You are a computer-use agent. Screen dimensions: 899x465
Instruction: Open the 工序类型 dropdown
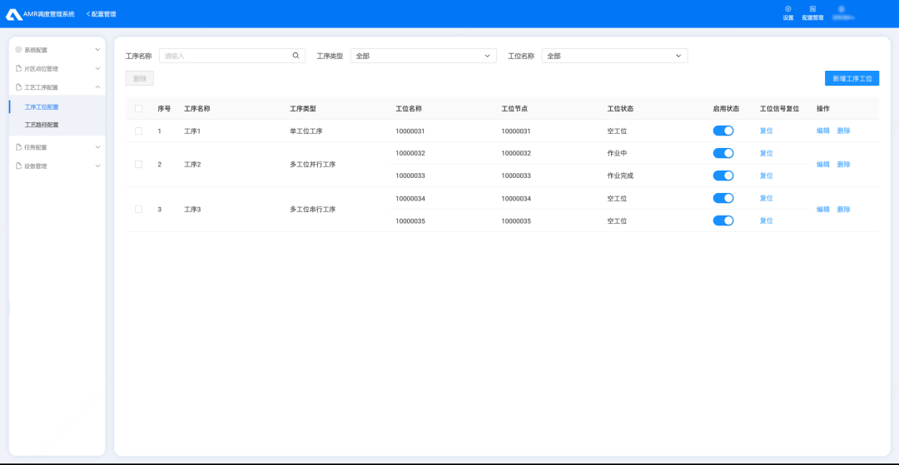423,56
